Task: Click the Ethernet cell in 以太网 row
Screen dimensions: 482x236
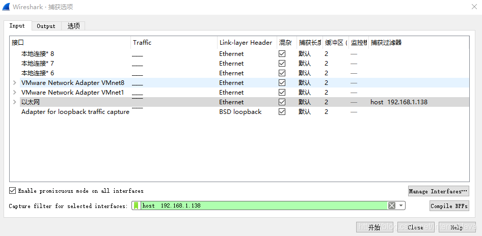Action: coord(231,102)
